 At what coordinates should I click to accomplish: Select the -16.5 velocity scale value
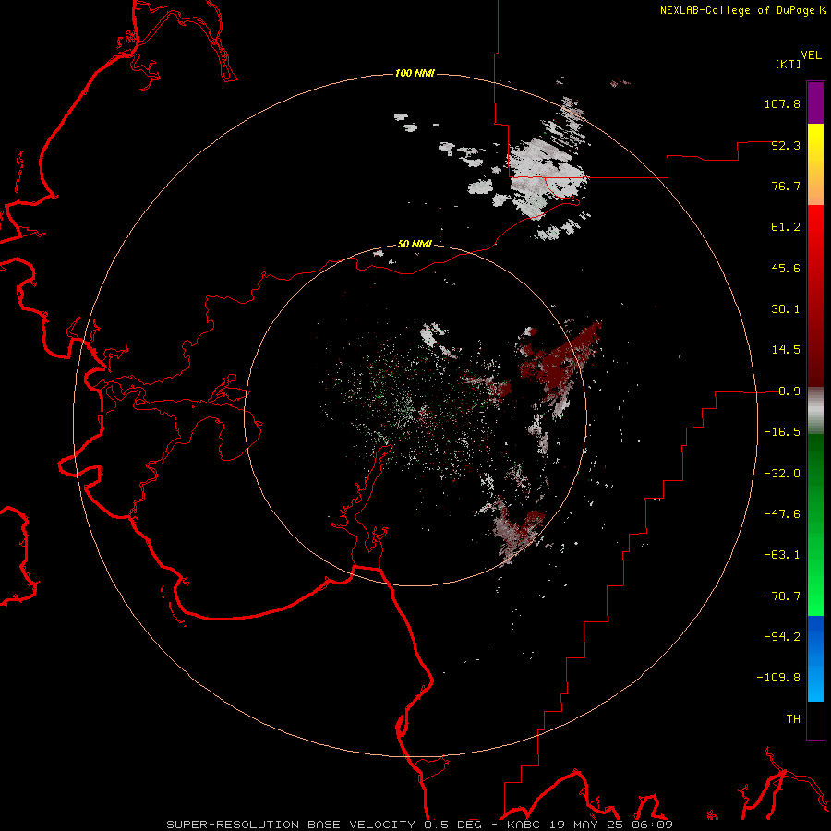pyautogui.click(x=782, y=432)
